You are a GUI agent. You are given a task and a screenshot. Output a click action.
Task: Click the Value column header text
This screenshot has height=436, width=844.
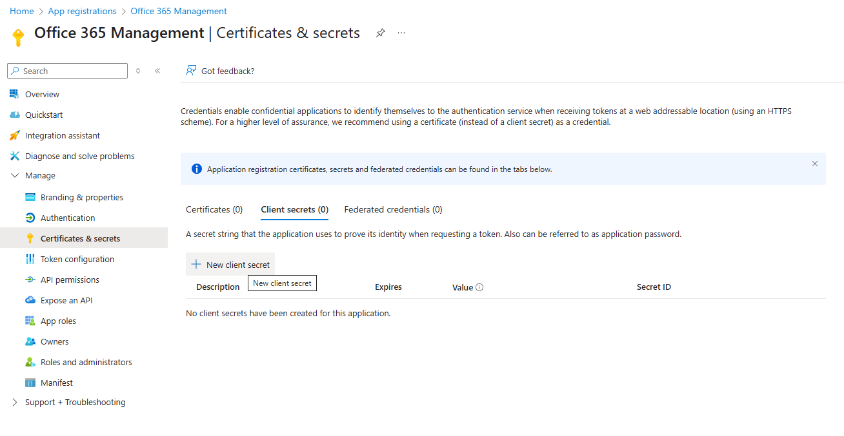coord(463,287)
